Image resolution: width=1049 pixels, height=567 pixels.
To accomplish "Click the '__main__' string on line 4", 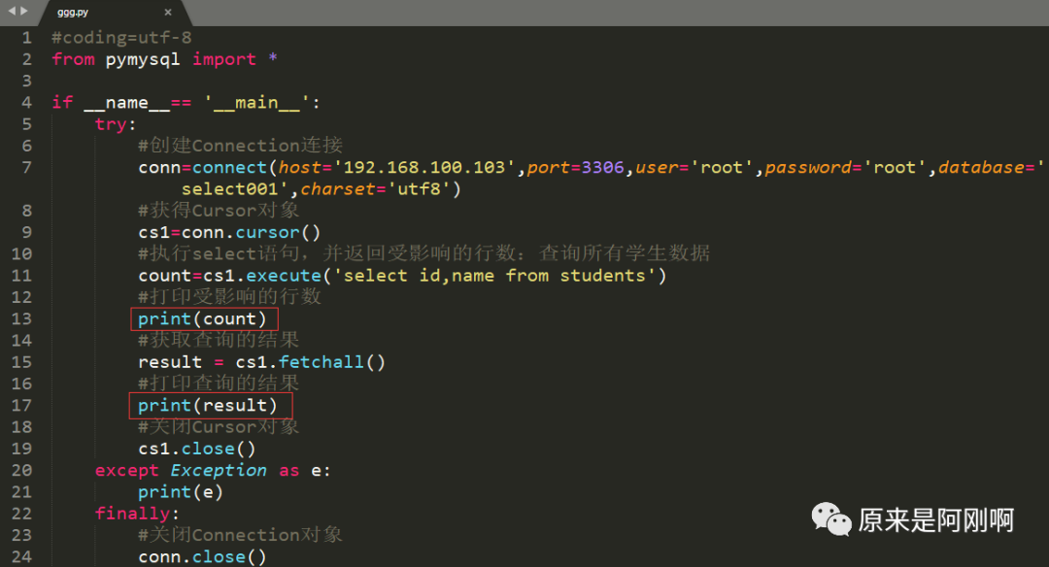I will [256, 103].
